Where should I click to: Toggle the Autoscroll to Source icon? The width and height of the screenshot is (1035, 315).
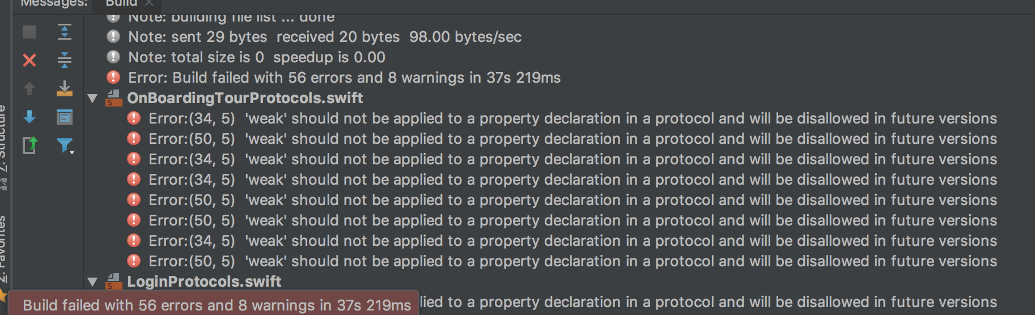point(65,88)
